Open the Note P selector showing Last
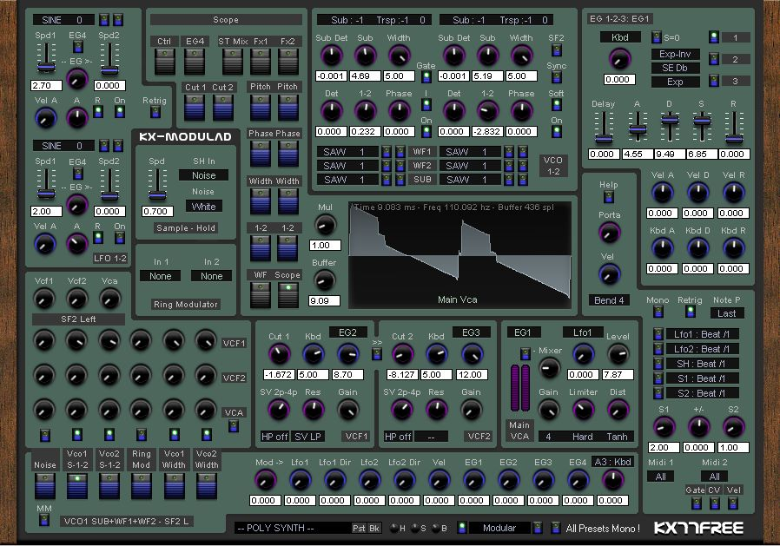Viewport: 780px width, 546px height. pyautogui.click(x=727, y=313)
